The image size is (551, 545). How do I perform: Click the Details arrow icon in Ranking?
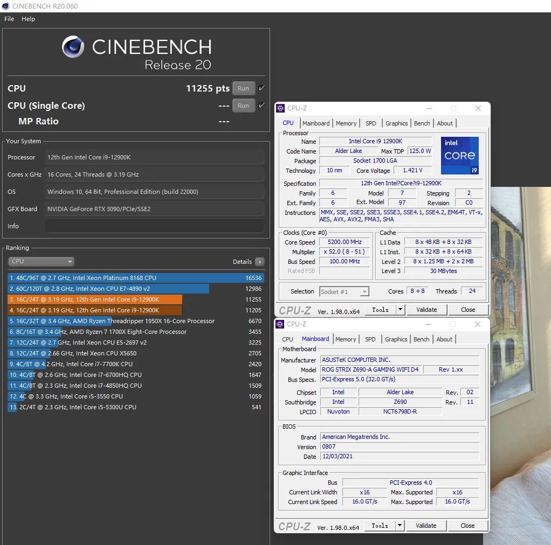(x=260, y=262)
